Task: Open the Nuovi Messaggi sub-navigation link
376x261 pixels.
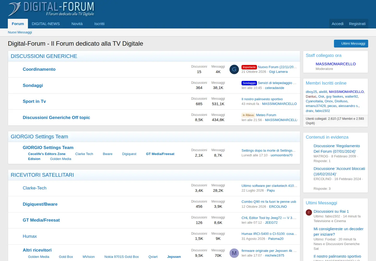Action: (x=20, y=32)
